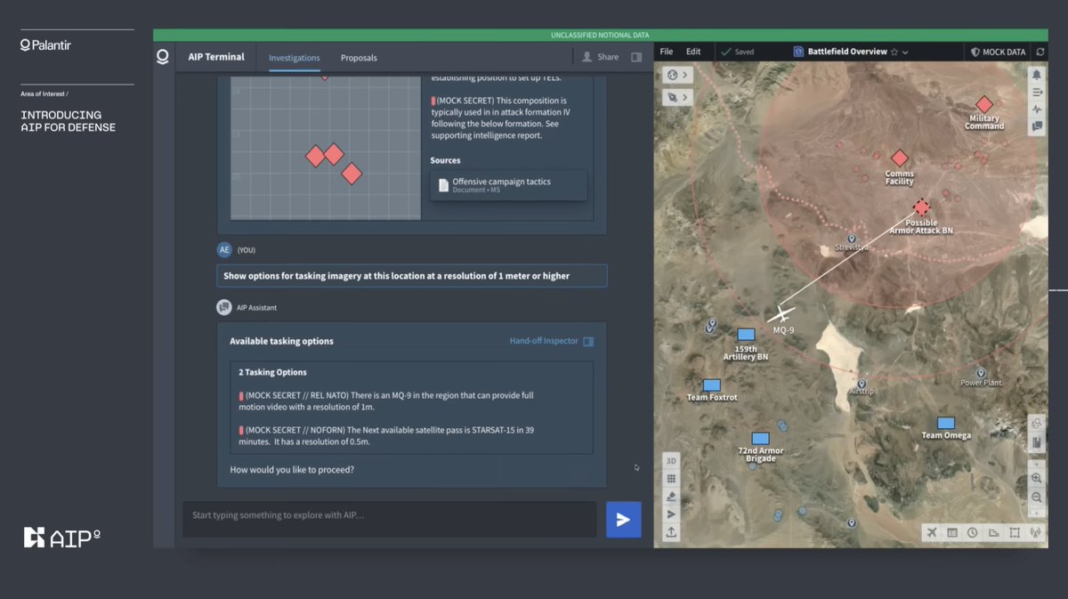
Task: Open the clock timeline icon
Action: (973, 532)
